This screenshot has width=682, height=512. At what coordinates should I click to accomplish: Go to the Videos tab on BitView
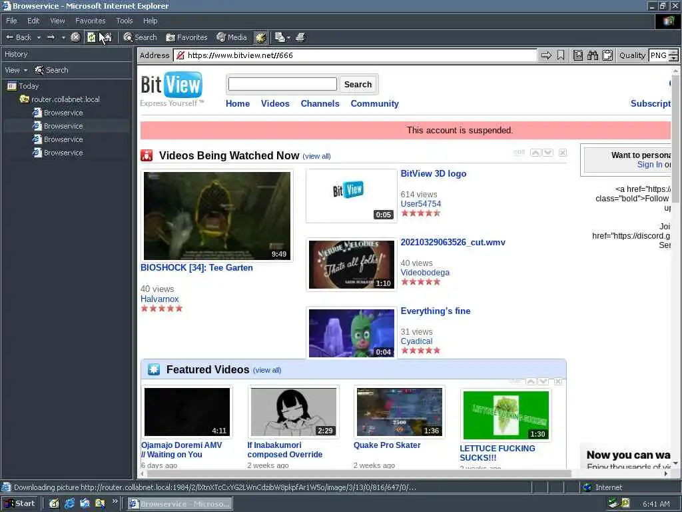coord(275,103)
